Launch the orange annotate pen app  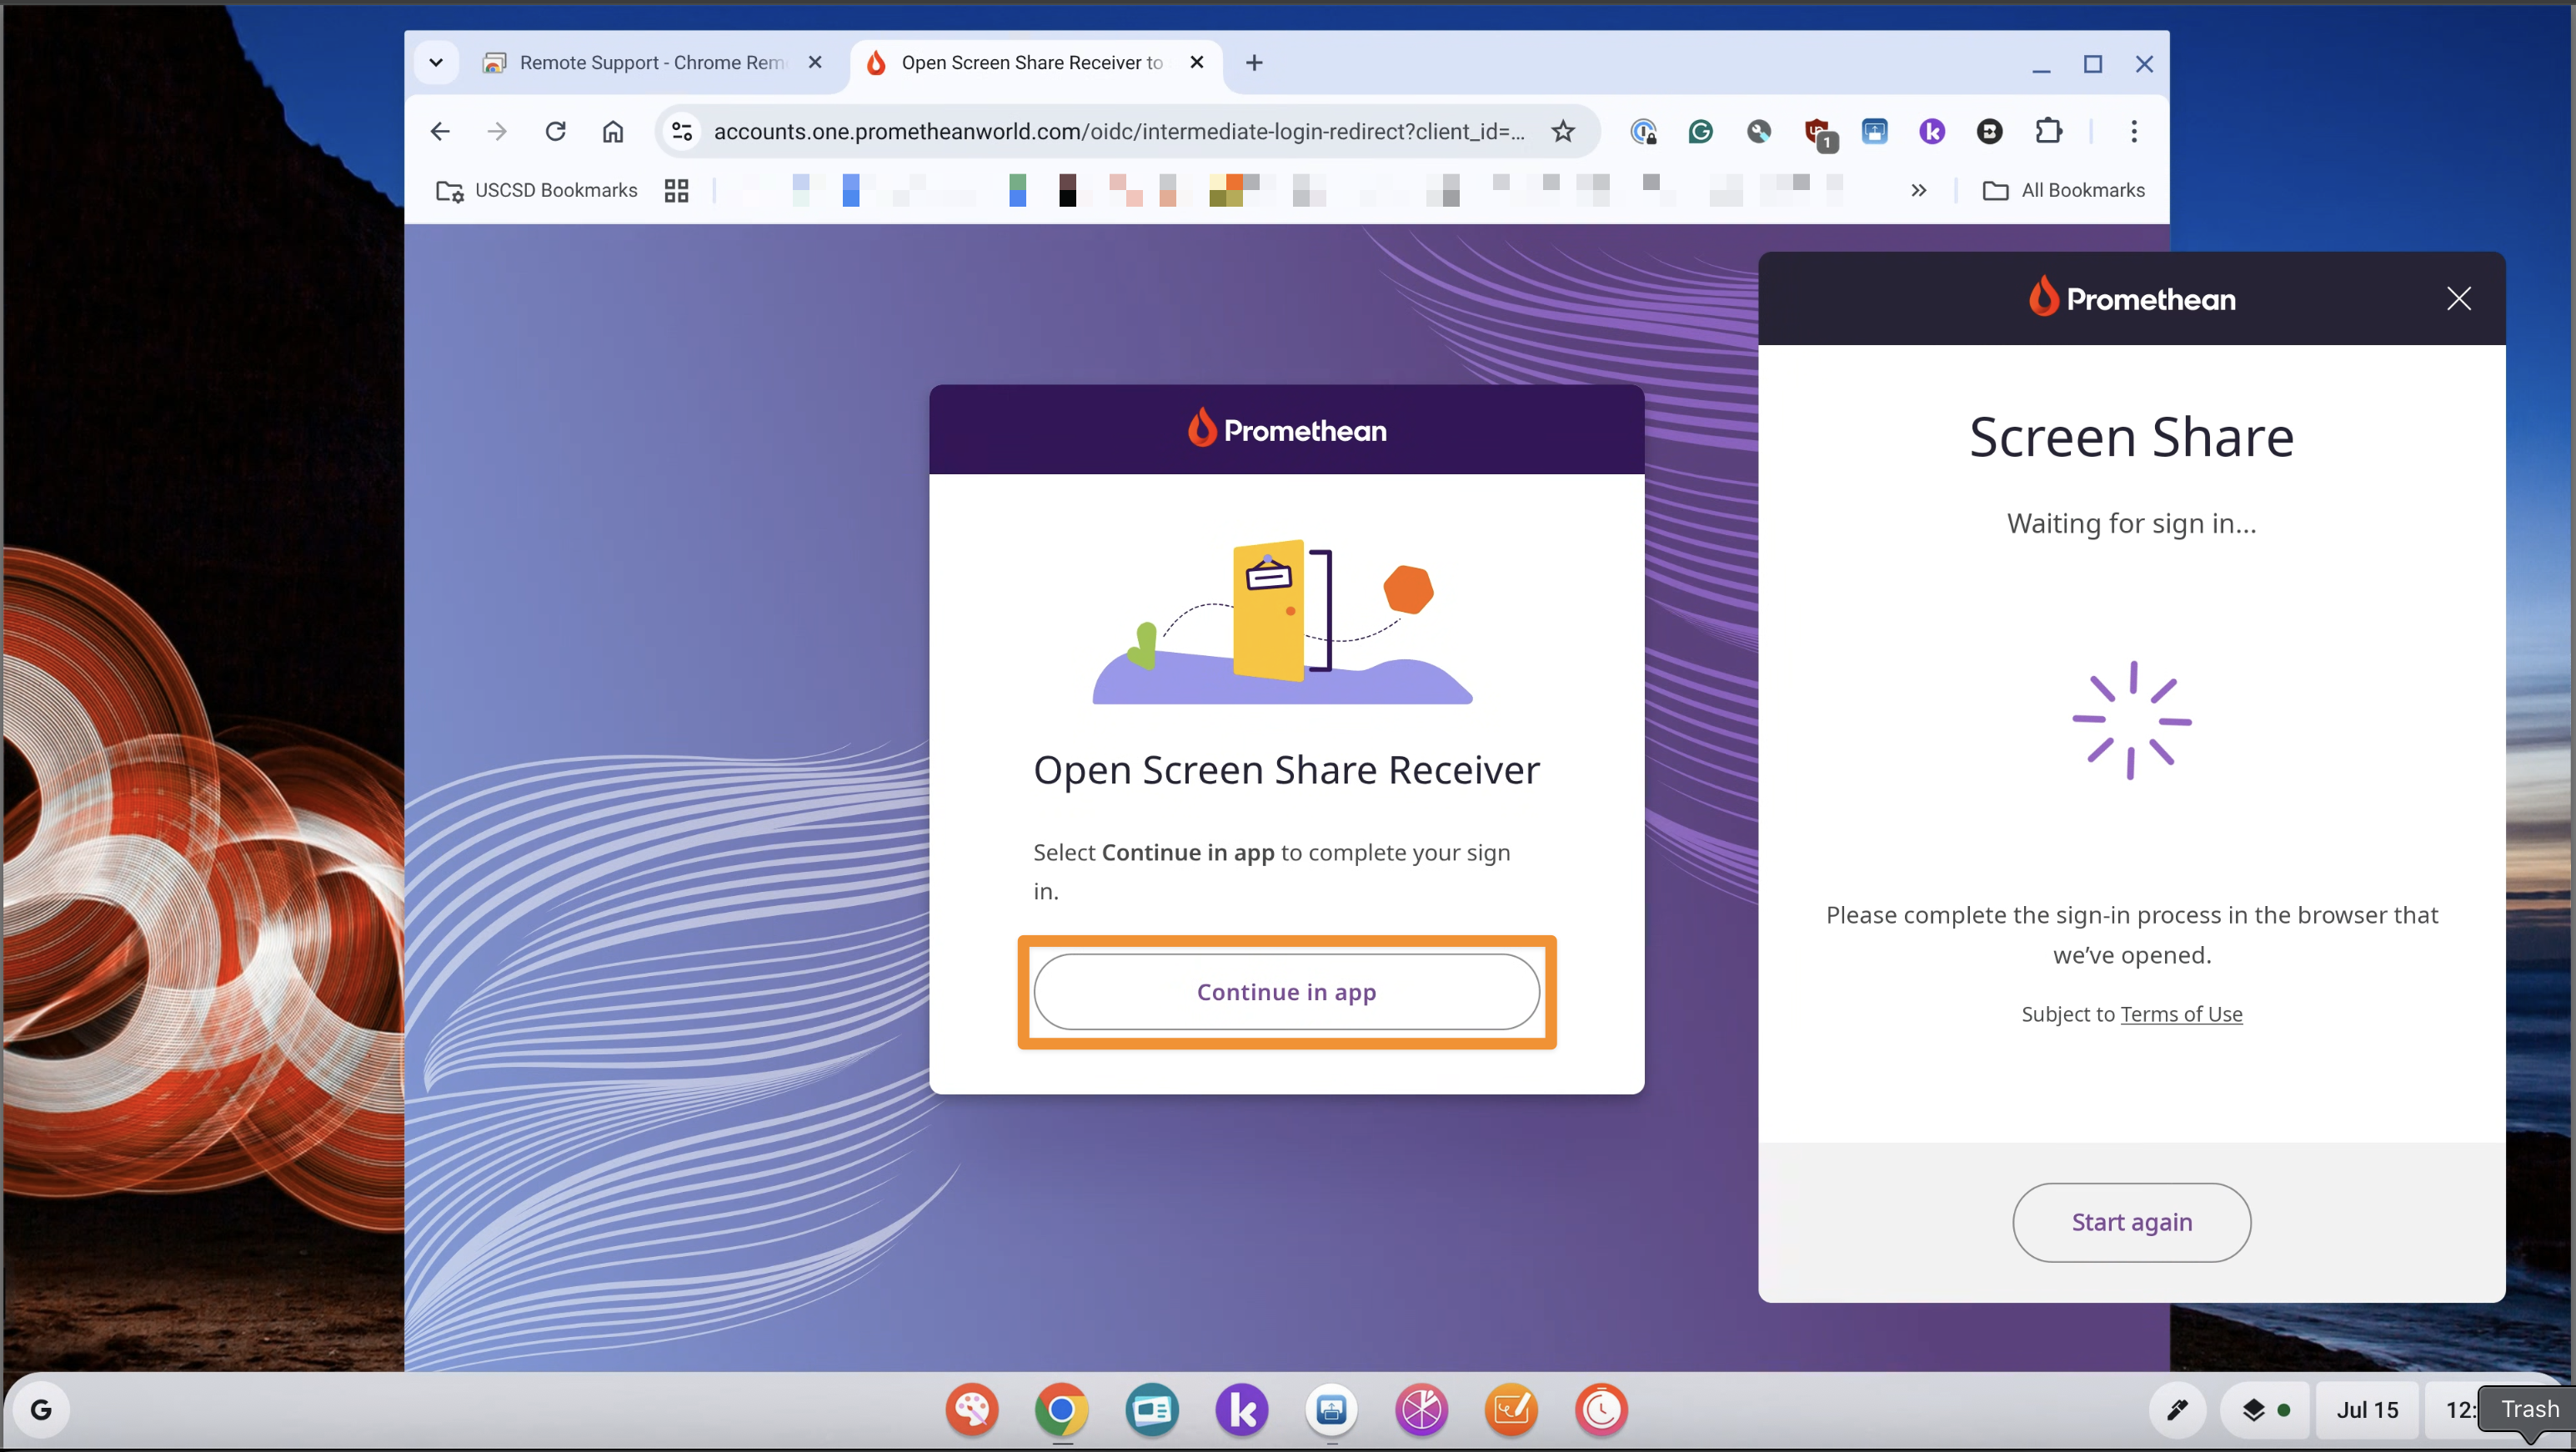1511,1409
